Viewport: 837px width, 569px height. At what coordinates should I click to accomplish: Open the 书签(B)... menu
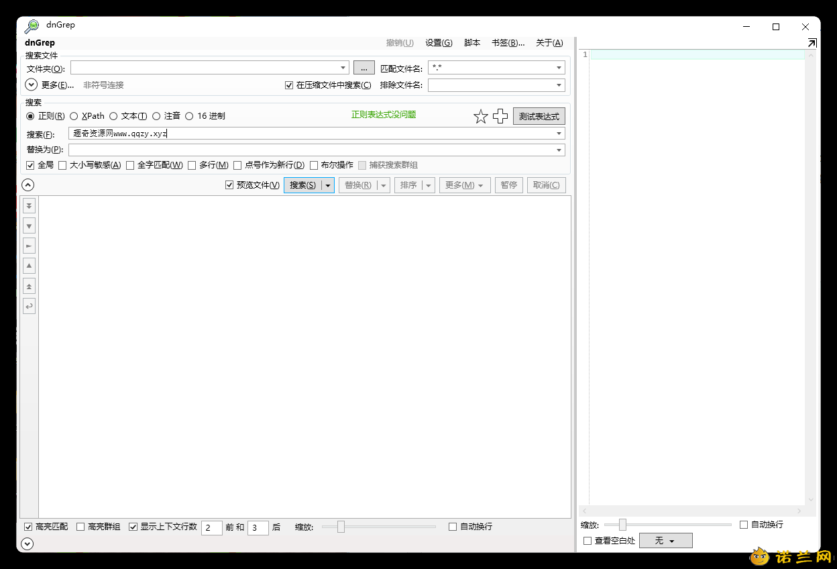pyautogui.click(x=508, y=43)
